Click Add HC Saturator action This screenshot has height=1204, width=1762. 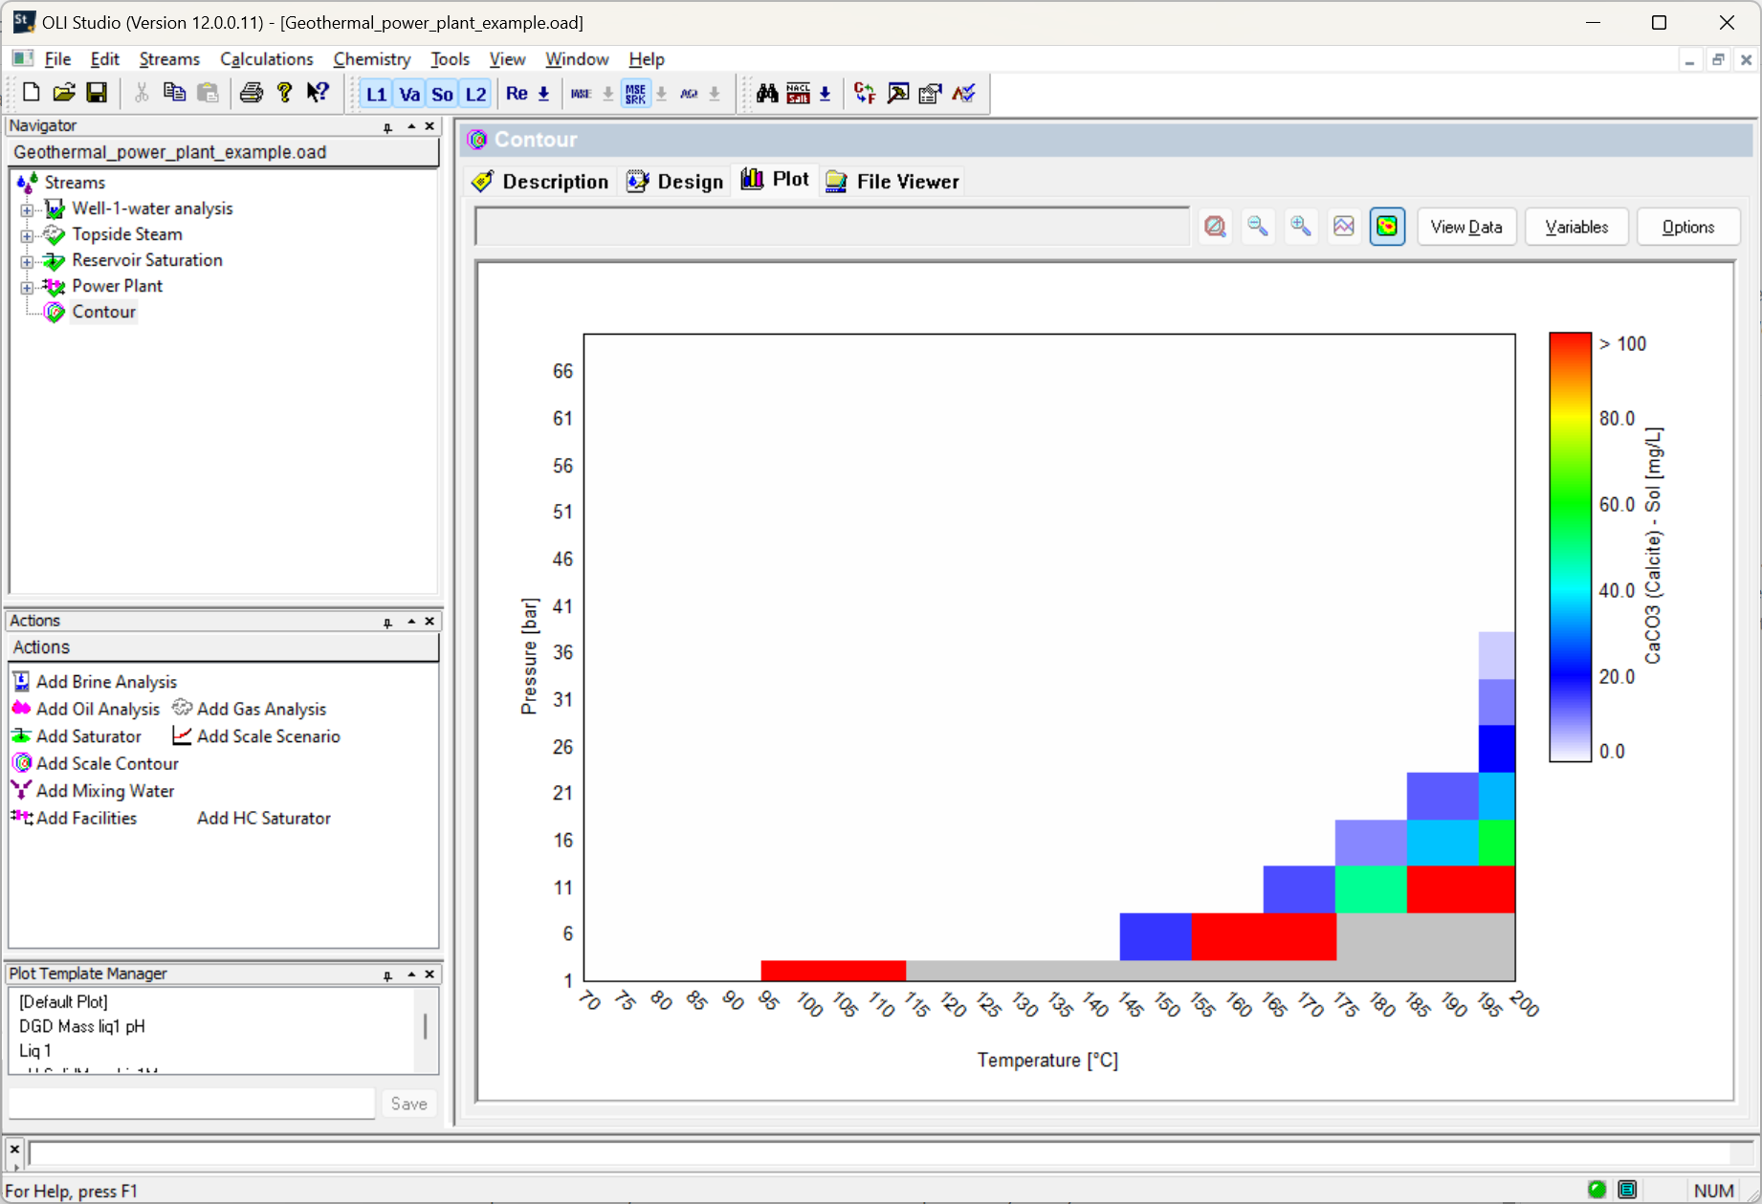tap(263, 819)
